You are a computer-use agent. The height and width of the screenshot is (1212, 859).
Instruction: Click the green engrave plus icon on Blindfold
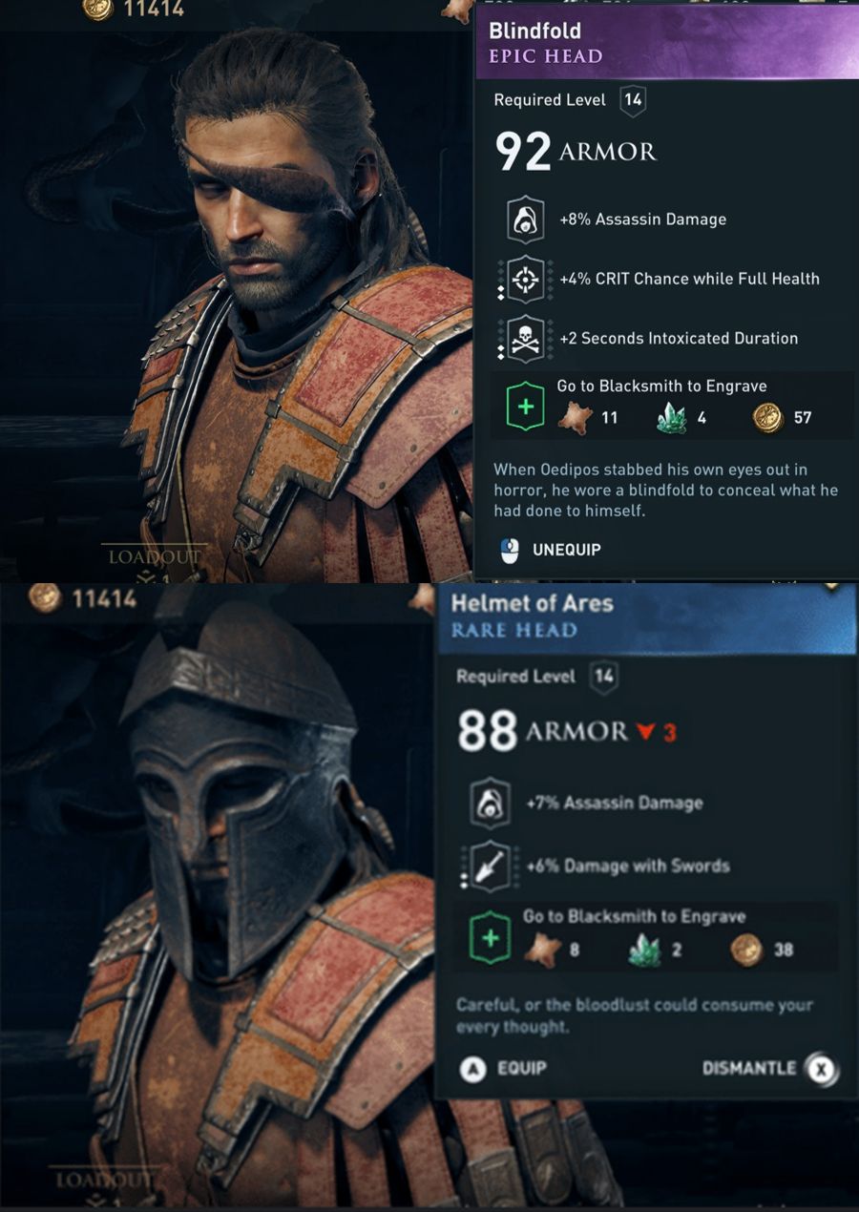(523, 407)
